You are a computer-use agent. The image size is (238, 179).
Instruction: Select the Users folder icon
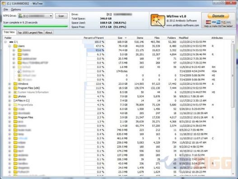coord(15,46)
